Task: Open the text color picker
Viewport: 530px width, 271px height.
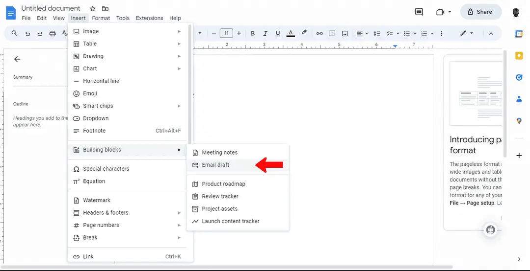Action: pos(291,33)
